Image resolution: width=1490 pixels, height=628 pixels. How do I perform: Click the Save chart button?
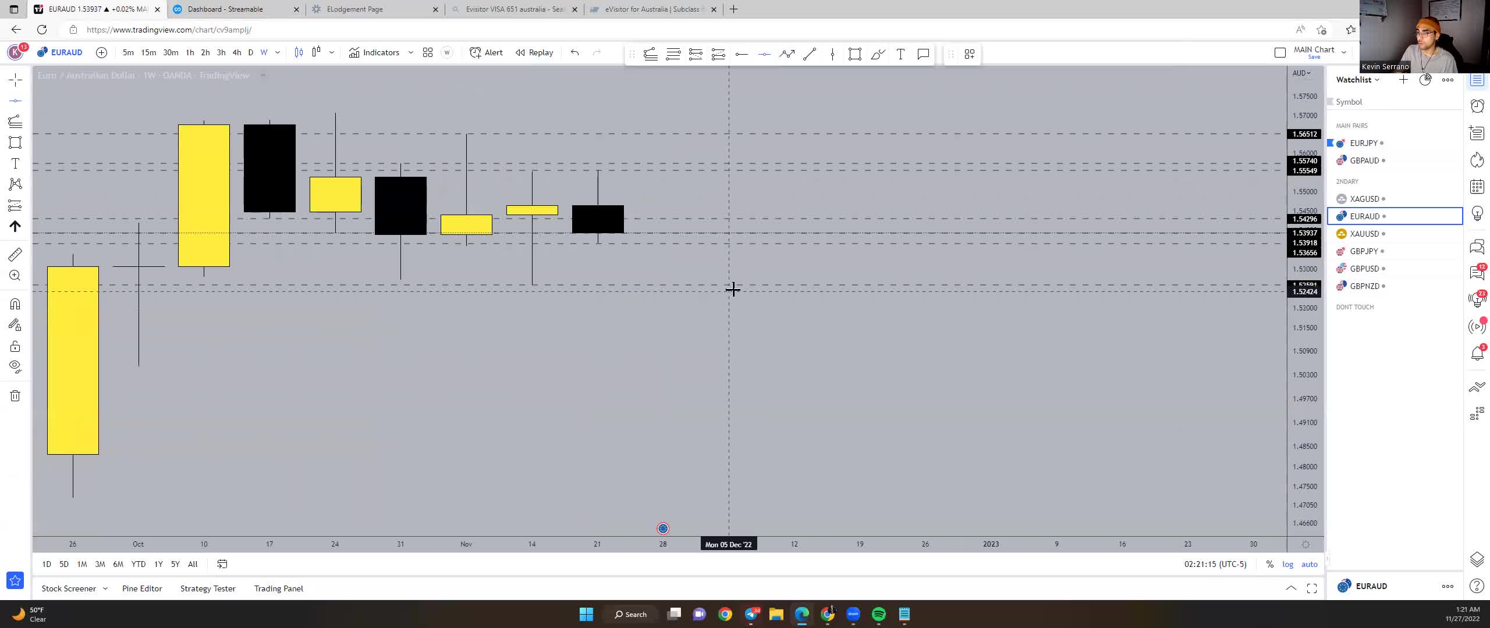[1315, 56]
